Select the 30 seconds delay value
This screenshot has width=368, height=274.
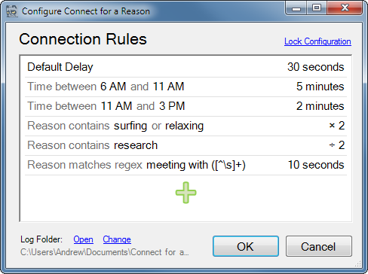316,67
